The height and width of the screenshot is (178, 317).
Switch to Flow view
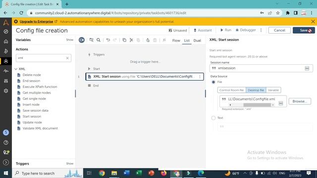tap(176, 41)
